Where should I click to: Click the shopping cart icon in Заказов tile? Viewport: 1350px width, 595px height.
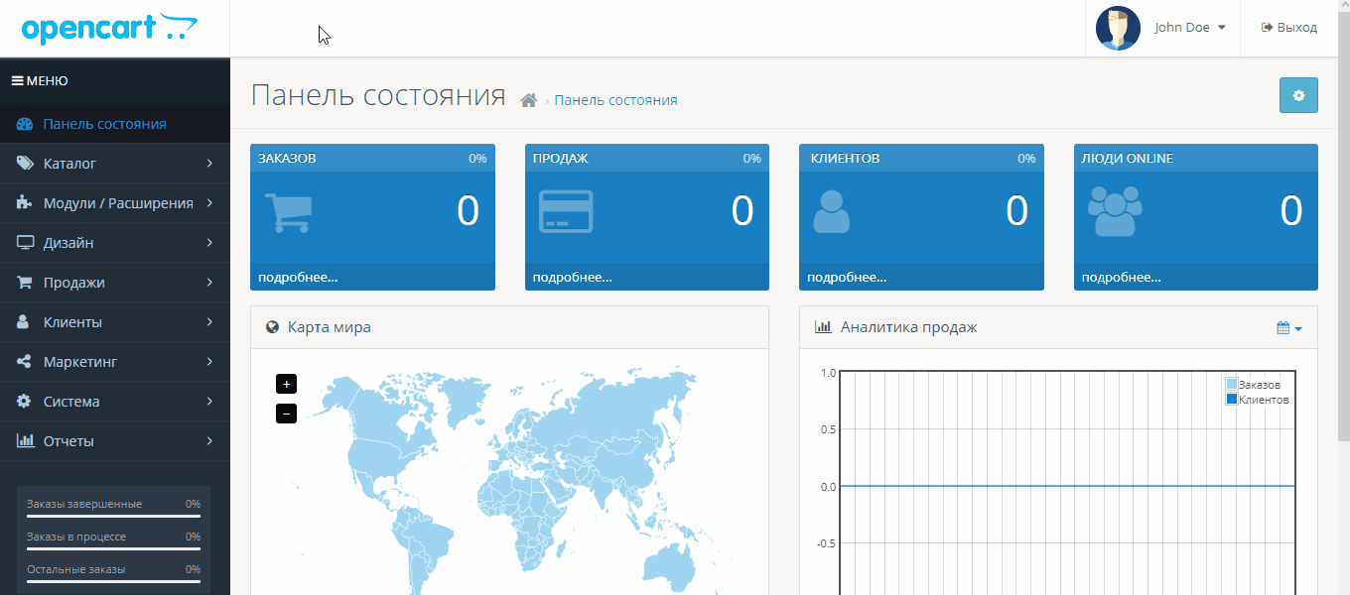click(288, 211)
